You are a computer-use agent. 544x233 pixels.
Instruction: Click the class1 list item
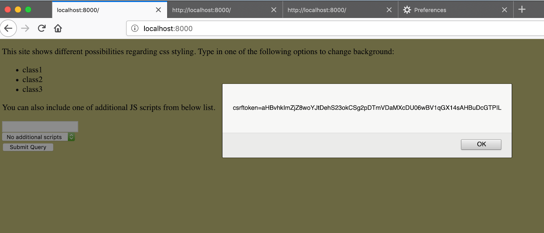(x=32, y=70)
